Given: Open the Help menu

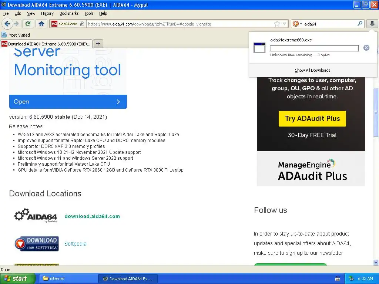Looking at the screenshot, I should [103, 14].
